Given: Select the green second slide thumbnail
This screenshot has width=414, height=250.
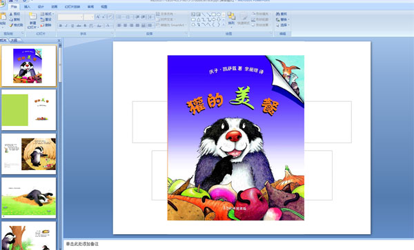Looking at the screenshot, I should (29, 110).
